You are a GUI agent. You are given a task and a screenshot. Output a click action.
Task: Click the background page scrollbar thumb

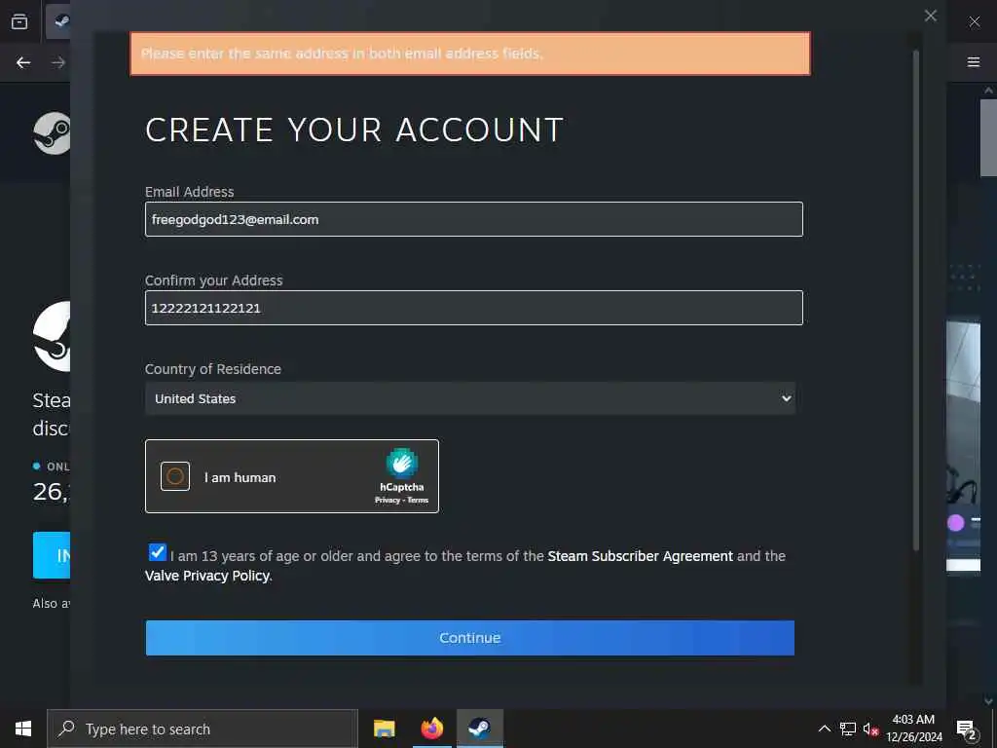(988, 137)
